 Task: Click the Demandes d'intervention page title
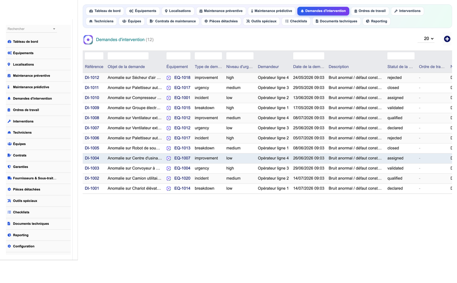pos(120,40)
